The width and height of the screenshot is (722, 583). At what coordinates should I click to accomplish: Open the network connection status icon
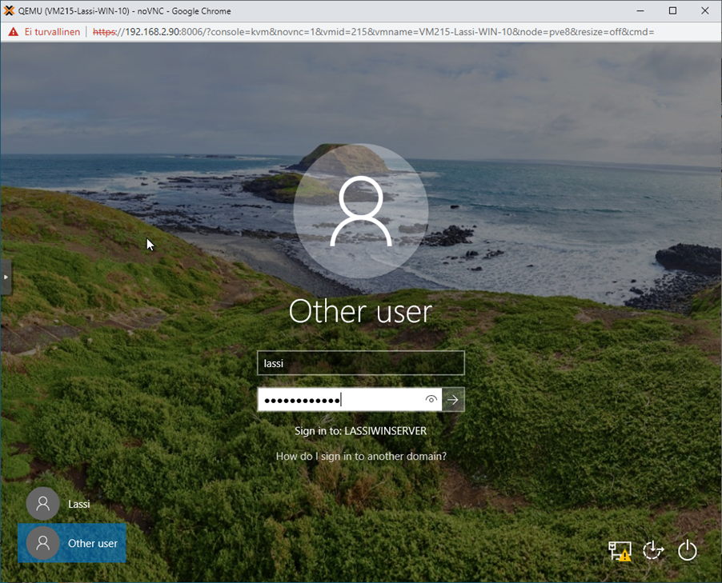[620, 550]
